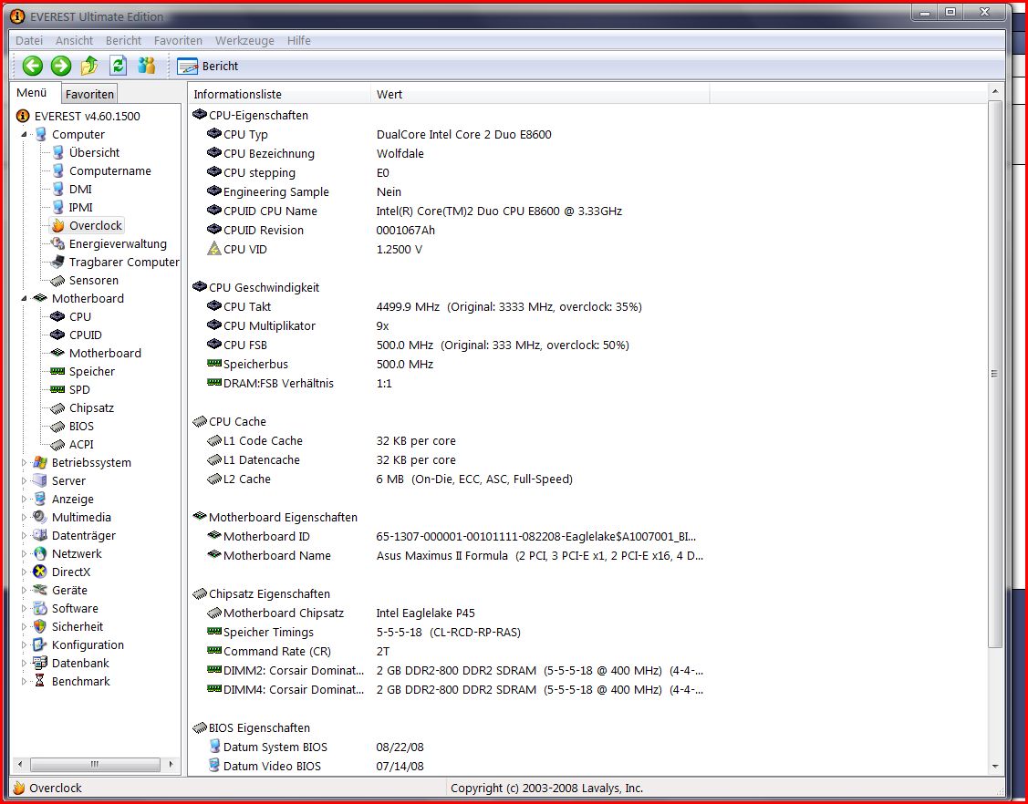
Task: Click the Up level toolbar icon
Action: click(89, 66)
